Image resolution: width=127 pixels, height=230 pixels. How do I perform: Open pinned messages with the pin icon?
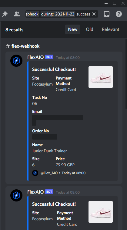point(5,14)
